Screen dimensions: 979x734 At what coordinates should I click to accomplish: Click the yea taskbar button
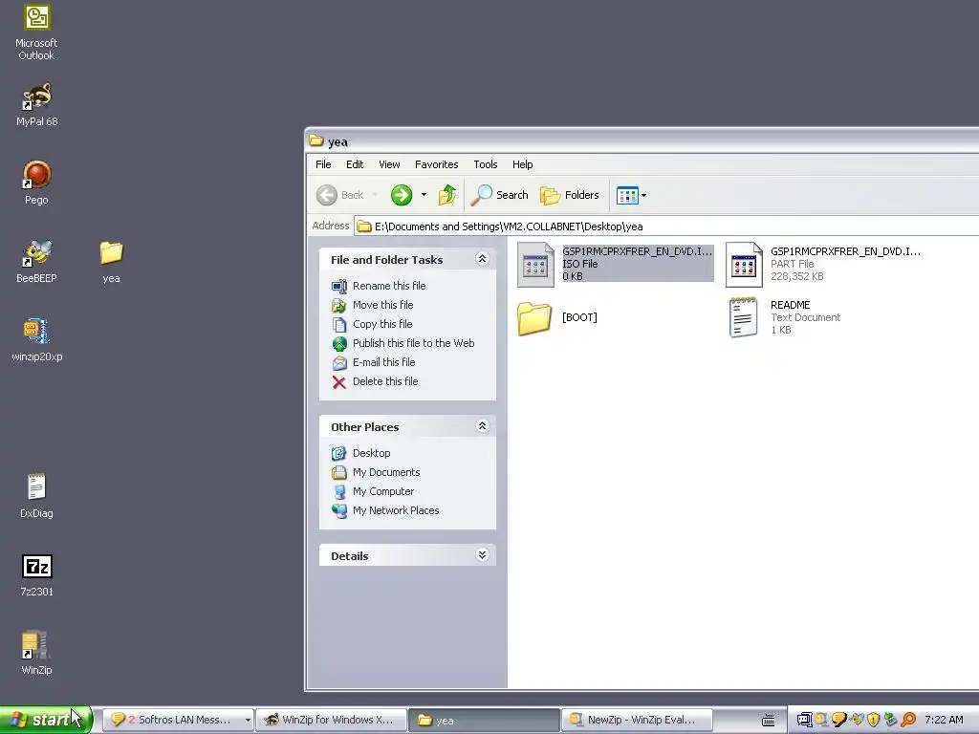pyautogui.click(x=484, y=721)
